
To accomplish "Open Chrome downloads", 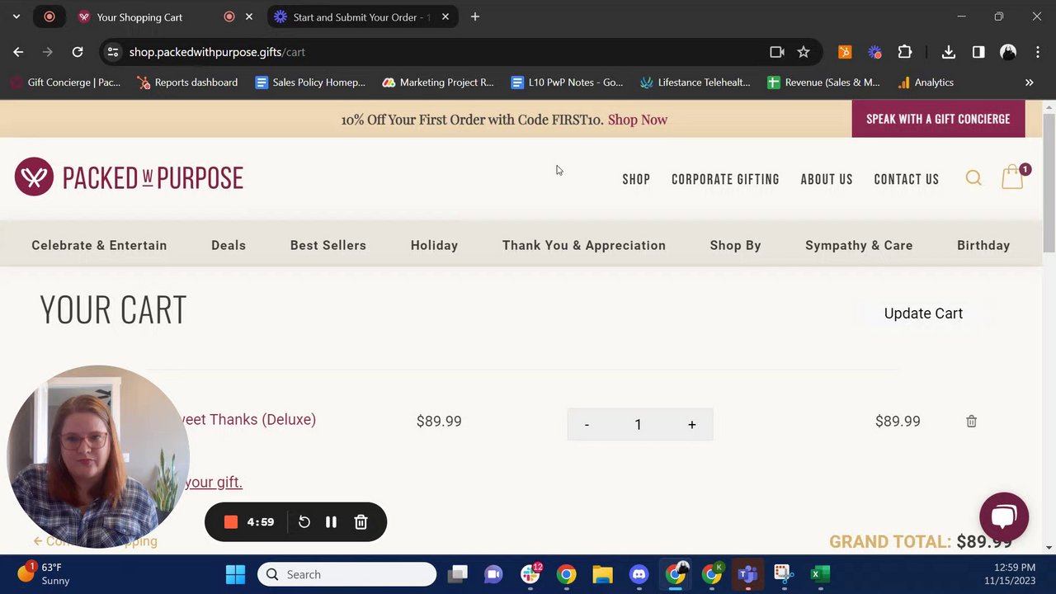I will pos(949,52).
